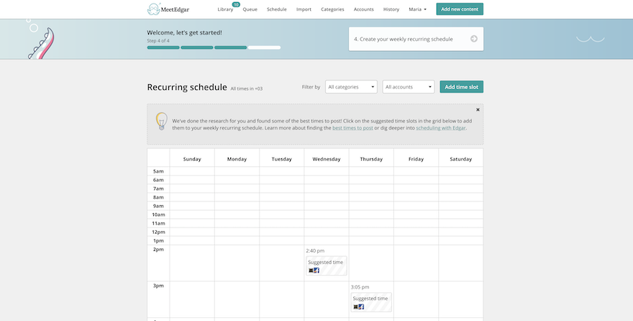Click the lightbulb tip icon
The width and height of the screenshot is (633, 321).
pyautogui.click(x=161, y=121)
